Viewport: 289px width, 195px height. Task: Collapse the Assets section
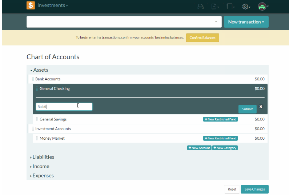click(39, 70)
